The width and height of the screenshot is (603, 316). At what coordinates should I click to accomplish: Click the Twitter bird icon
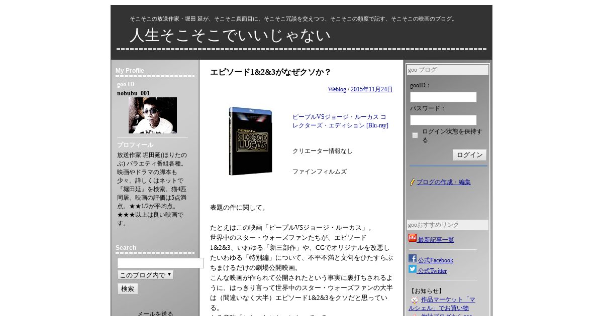[413, 269]
